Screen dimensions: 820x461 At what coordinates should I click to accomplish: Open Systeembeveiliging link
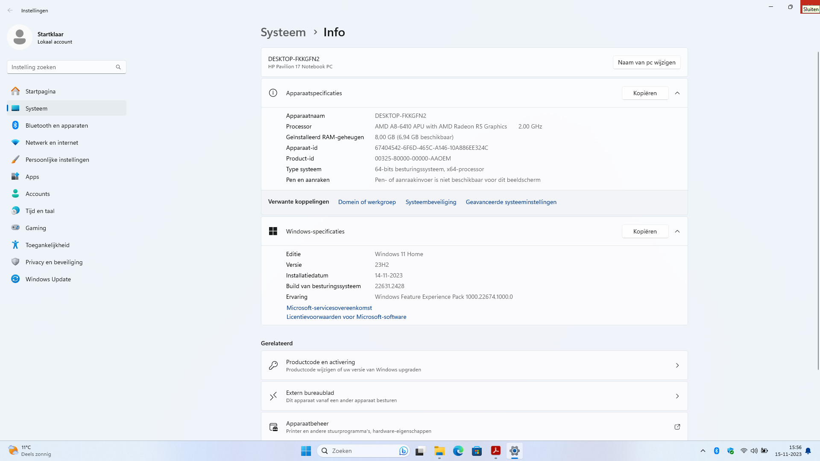click(x=431, y=202)
